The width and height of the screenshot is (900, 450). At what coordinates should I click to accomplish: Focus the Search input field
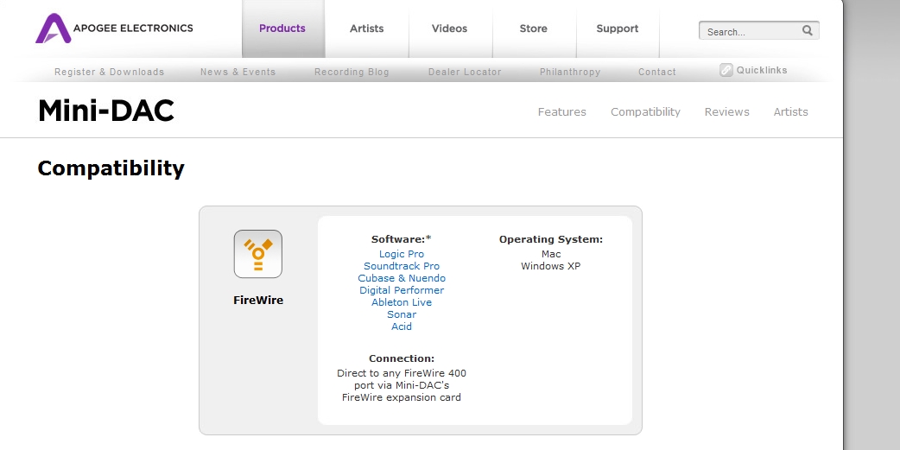pyautogui.click(x=750, y=32)
